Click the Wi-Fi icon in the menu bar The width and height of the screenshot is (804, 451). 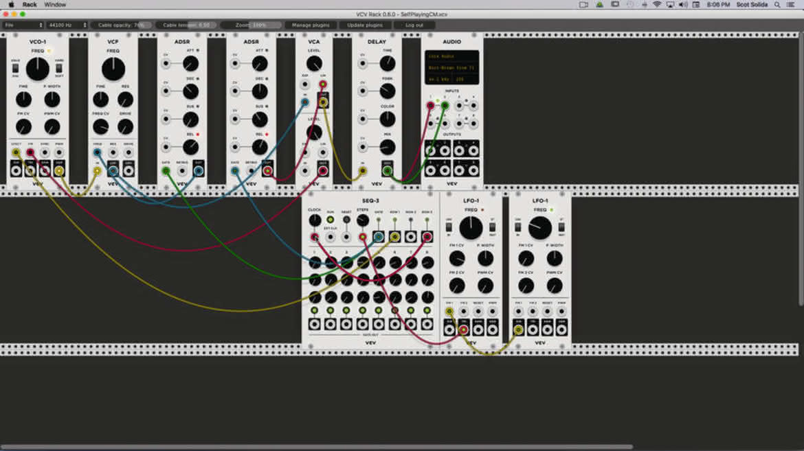tap(657, 5)
